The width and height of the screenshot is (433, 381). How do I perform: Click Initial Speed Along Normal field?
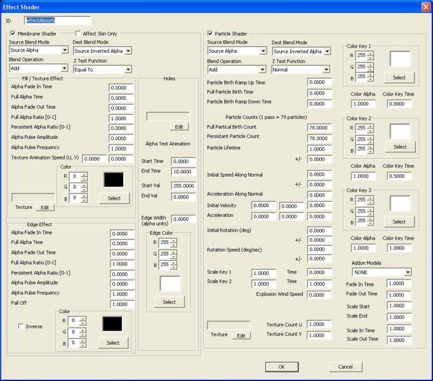(x=319, y=175)
